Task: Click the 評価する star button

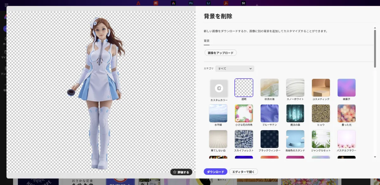Action: [x=181, y=172]
